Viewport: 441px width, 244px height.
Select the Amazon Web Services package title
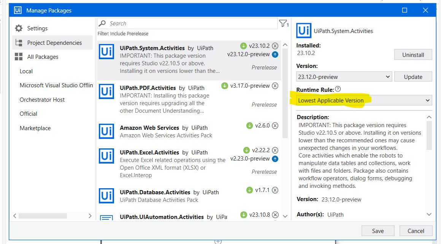149,128
